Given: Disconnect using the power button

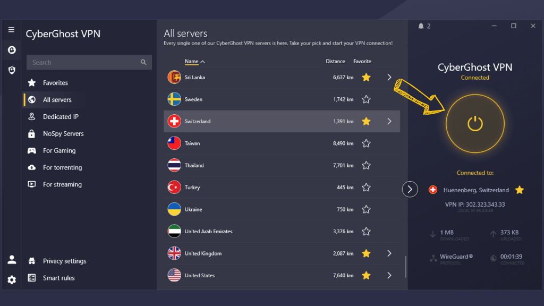Looking at the screenshot, I should pyautogui.click(x=475, y=123).
